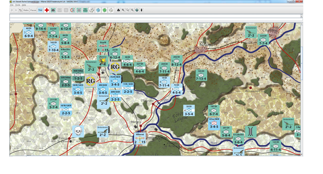Select the Bombardement counter near Chauny
The height and width of the screenshot is (174, 323).
click(x=251, y=32)
